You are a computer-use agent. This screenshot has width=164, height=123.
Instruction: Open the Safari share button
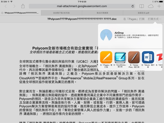point(23,6)
